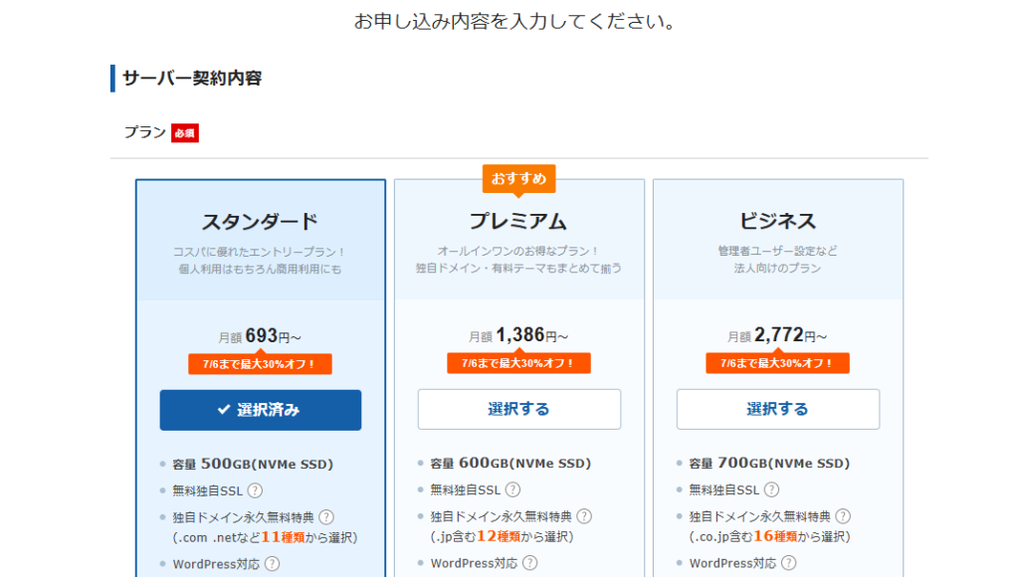The height and width of the screenshot is (577, 1019).
Task: Click description 管理者ユーザー設定など
Action: 777,251
